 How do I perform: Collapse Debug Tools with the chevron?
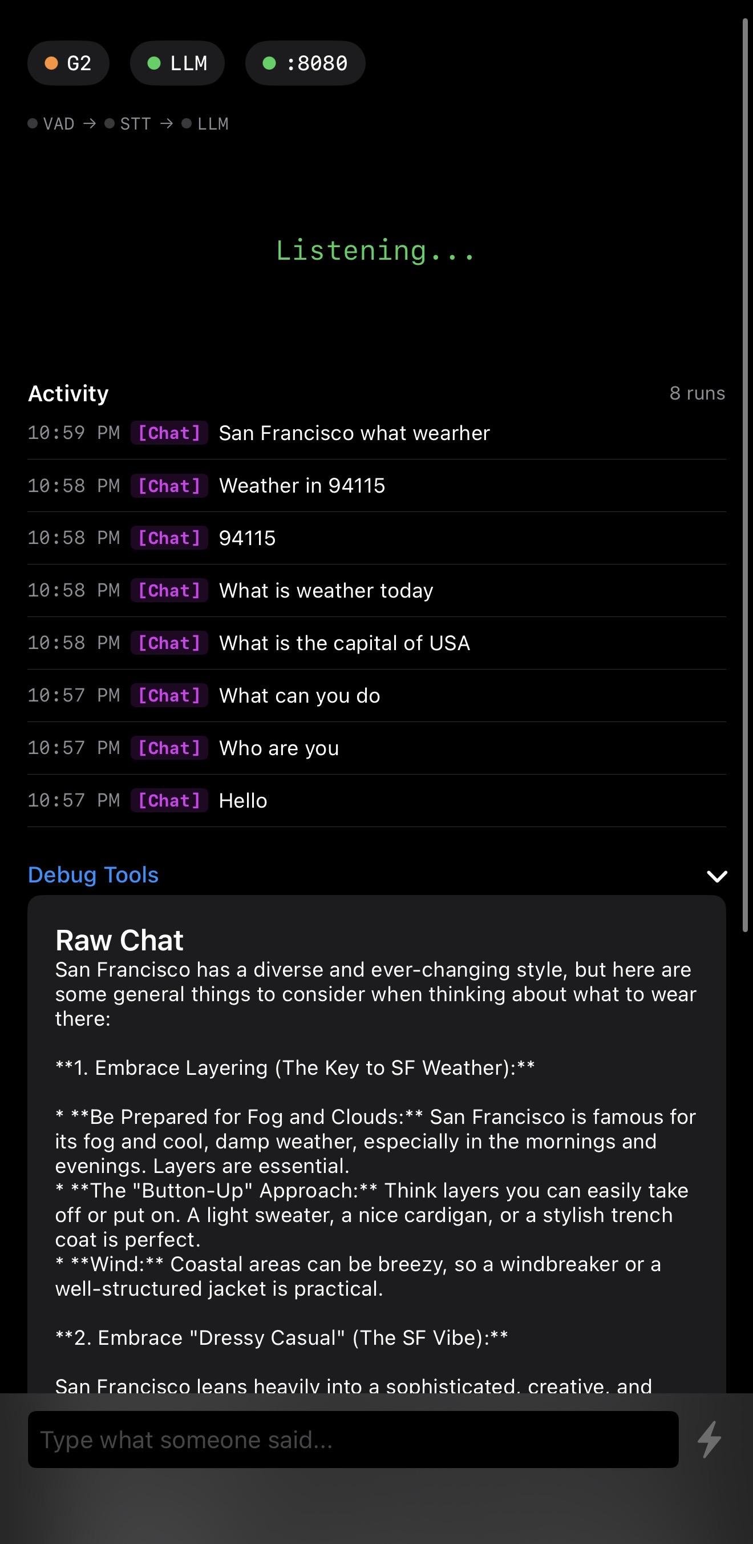coord(716,876)
